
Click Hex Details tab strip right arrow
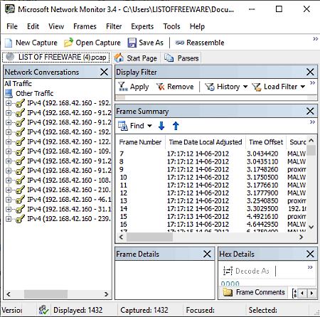(x=311, y=293)
